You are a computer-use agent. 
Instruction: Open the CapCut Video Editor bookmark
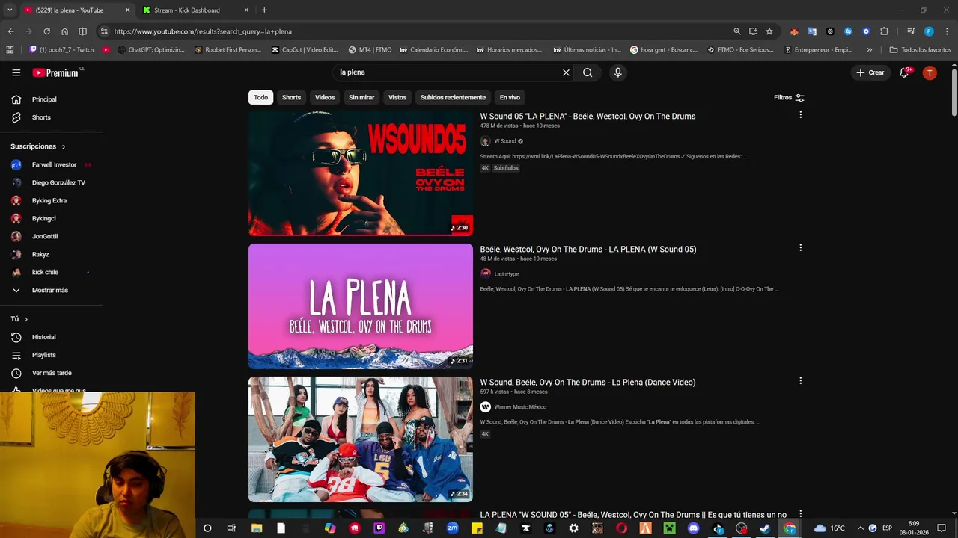coord(305,50)
